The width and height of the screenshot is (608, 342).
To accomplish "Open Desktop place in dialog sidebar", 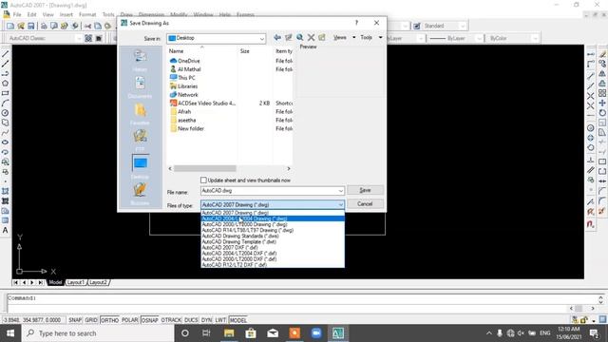I will click(140, 167).
